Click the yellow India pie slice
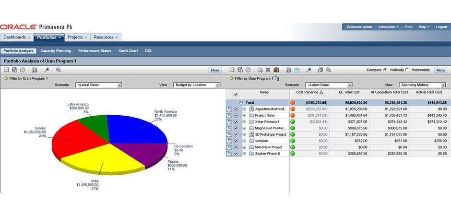 (x=104, y=158)
